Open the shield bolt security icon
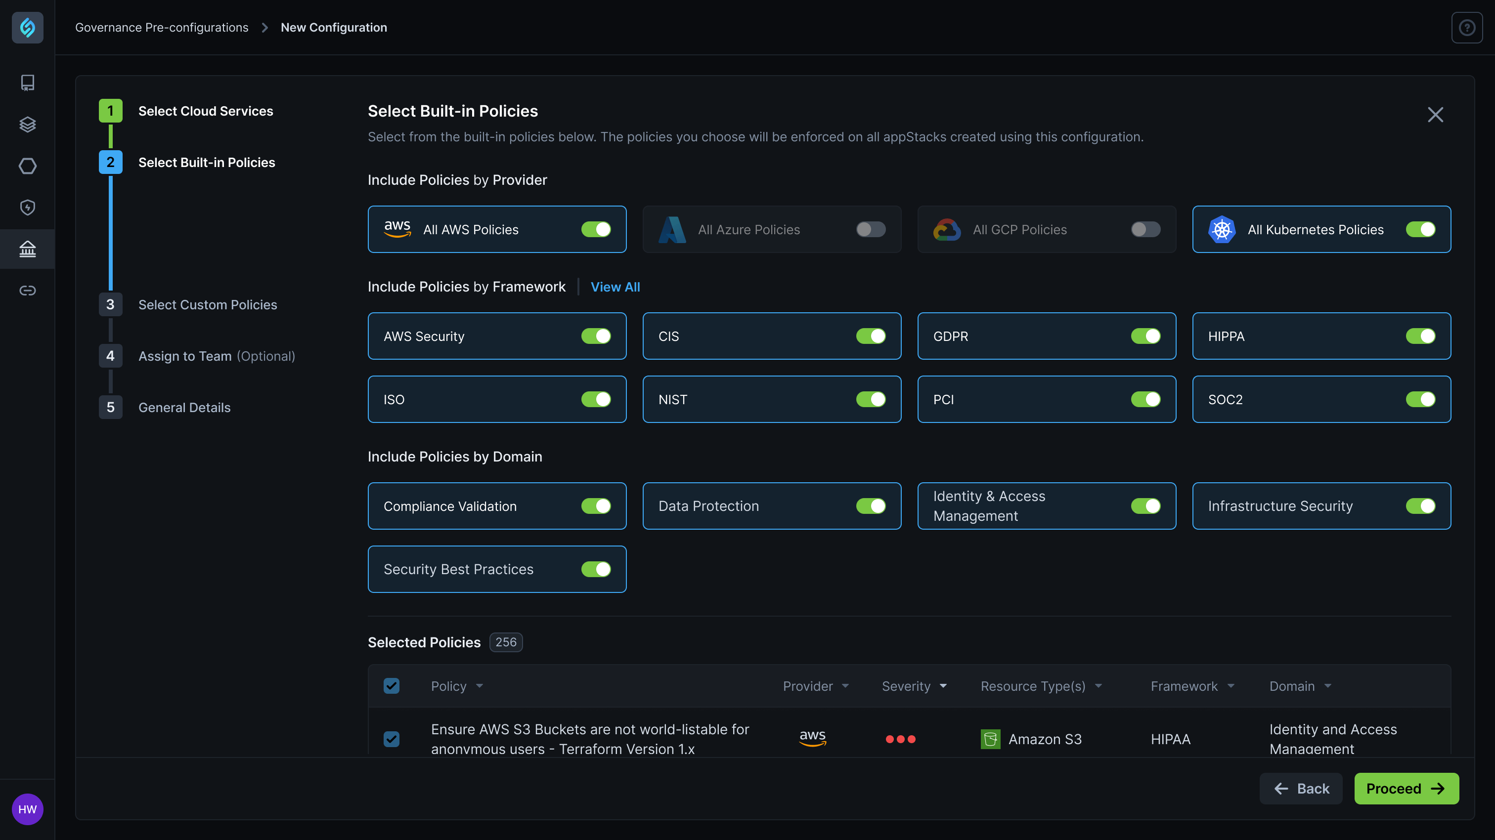This screenshot has height=840, width=1495. pyautogui.click(x=27, y=207)
